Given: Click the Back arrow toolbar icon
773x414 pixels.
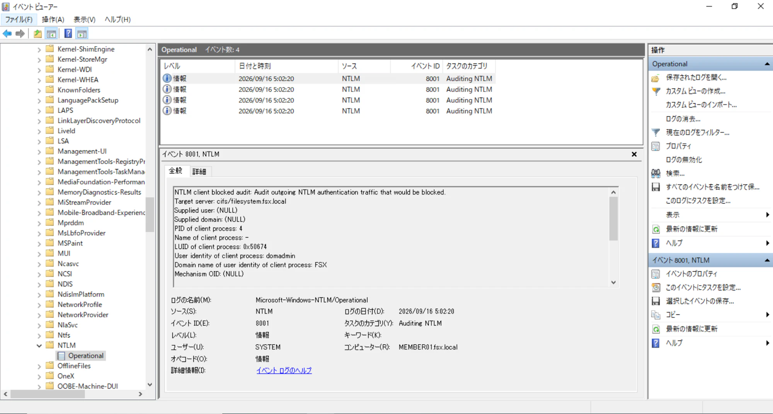Looking at the screenshot, I should (7, 34).
